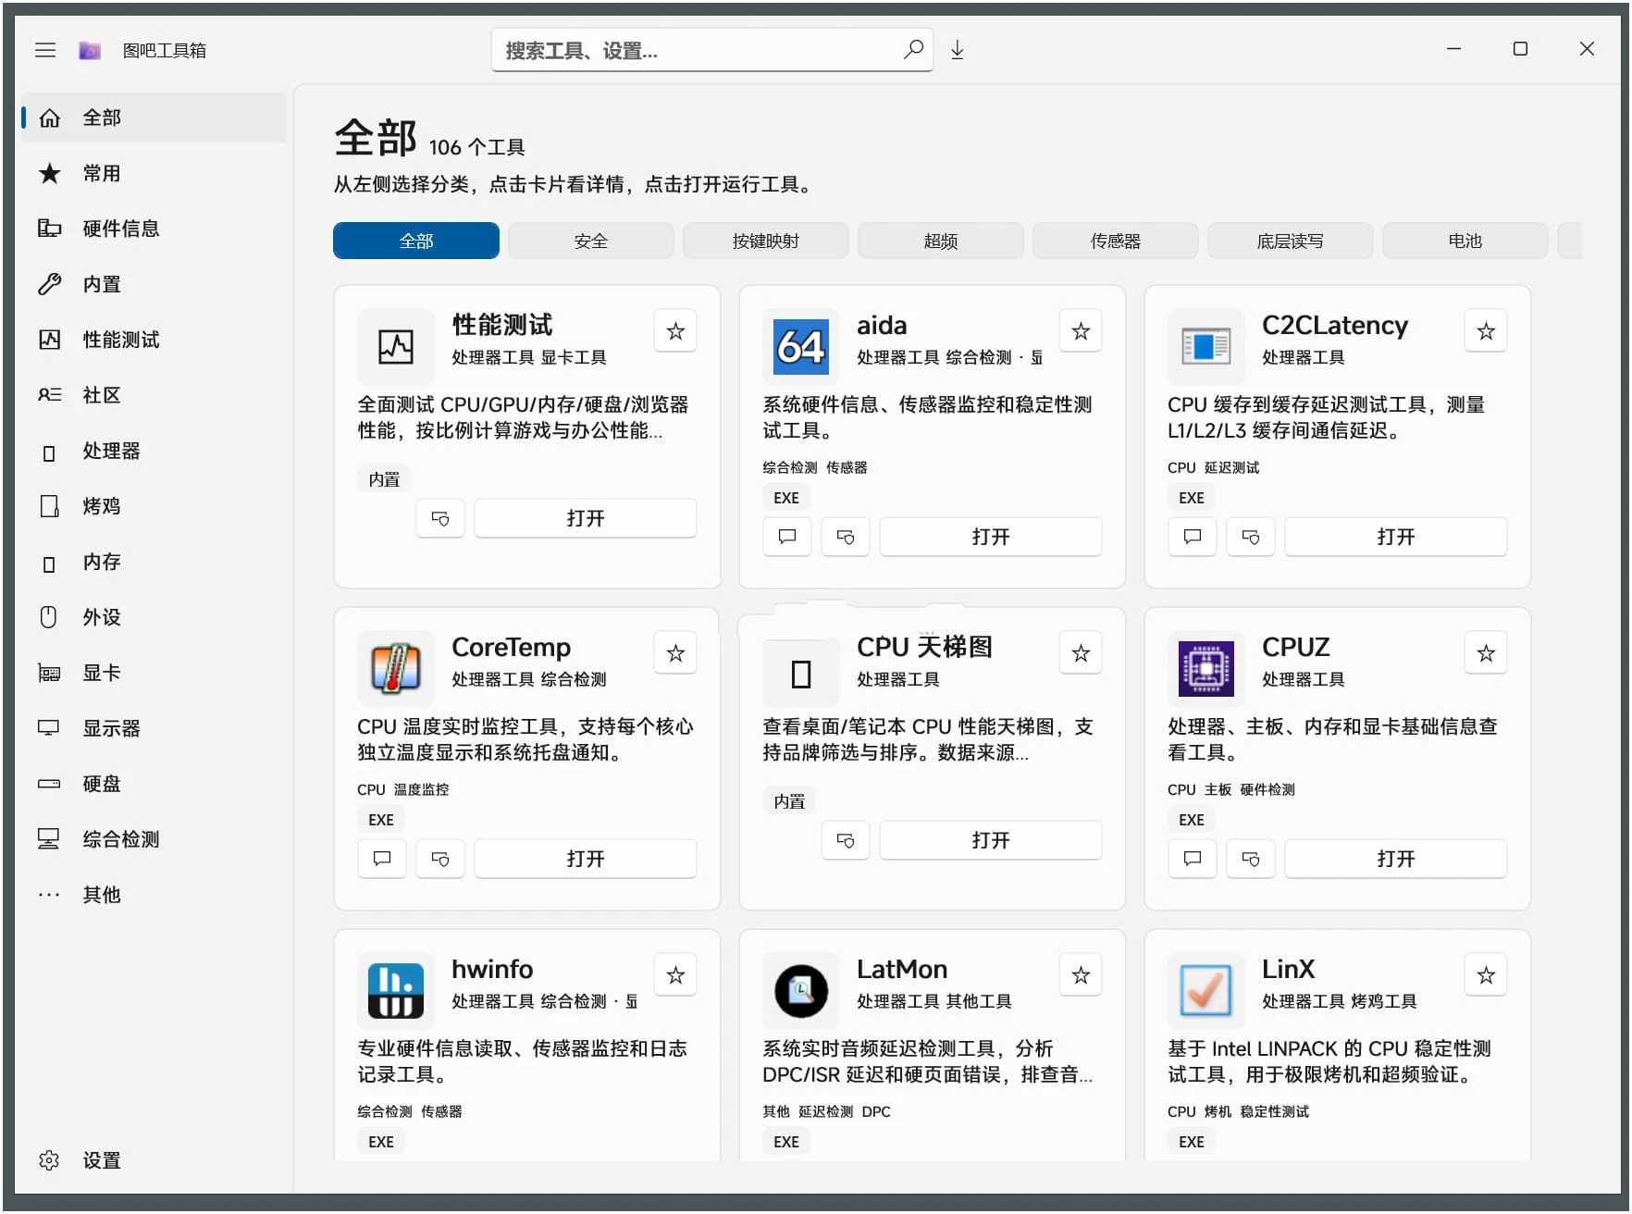1632x1214 pixels.
Task: Select the 安全 filter chip
Action: [591, 241]
